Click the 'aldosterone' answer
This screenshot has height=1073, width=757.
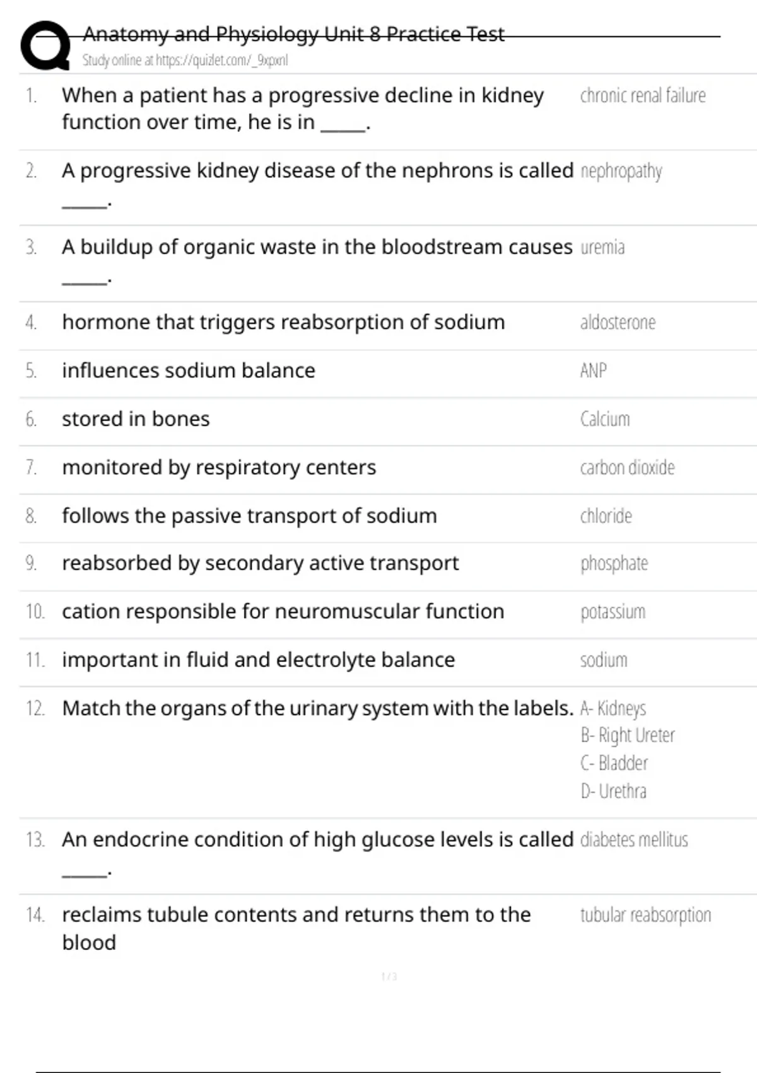(618, 323)
